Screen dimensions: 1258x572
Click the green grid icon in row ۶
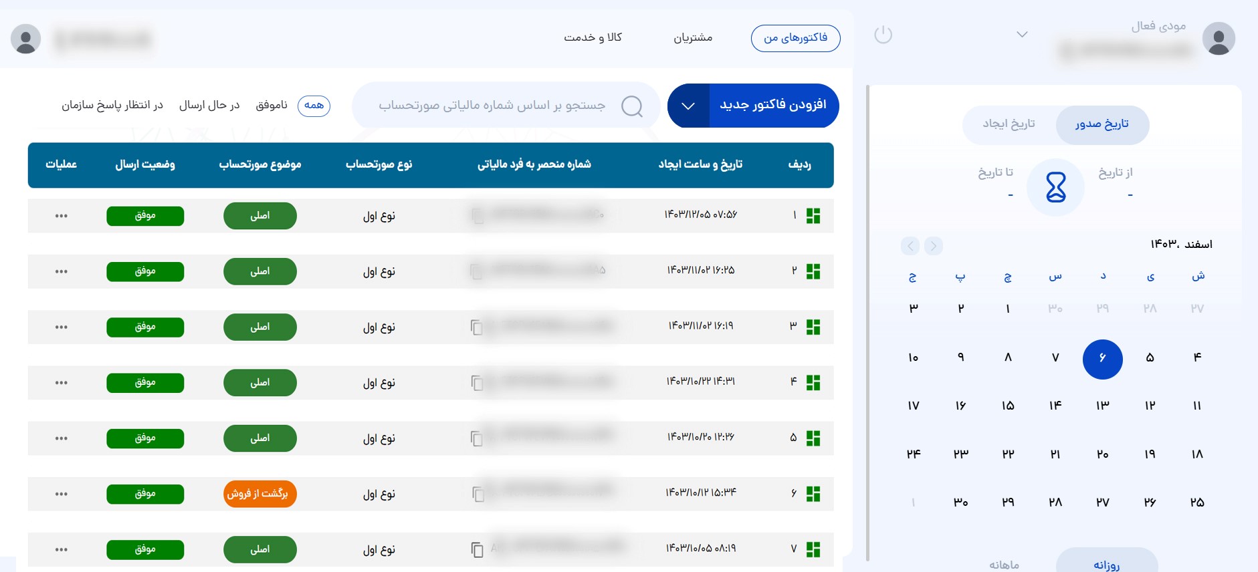813,494
